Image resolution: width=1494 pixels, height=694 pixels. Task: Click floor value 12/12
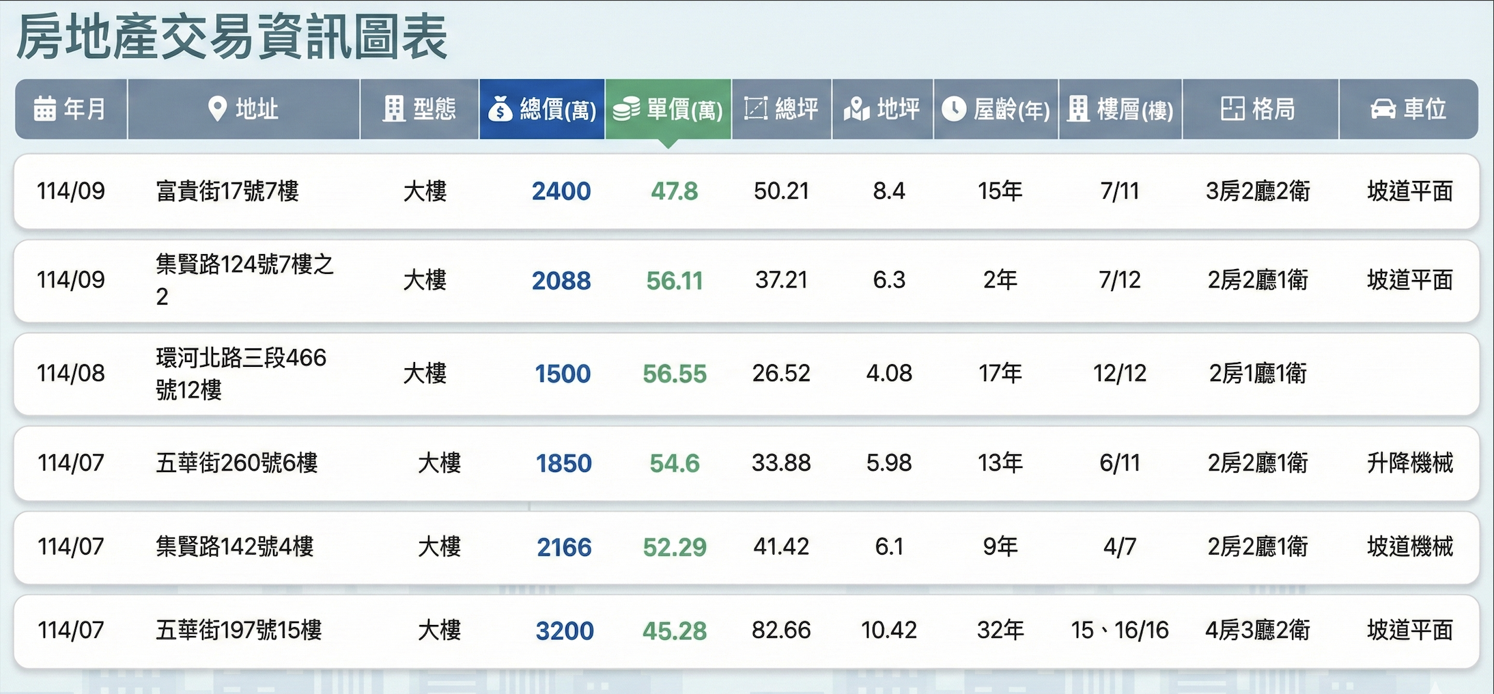pos(1120,374)
